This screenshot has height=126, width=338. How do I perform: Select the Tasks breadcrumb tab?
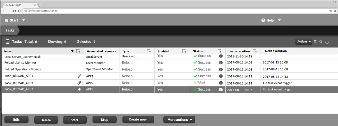pyautogui.click(x=10, y=30)
